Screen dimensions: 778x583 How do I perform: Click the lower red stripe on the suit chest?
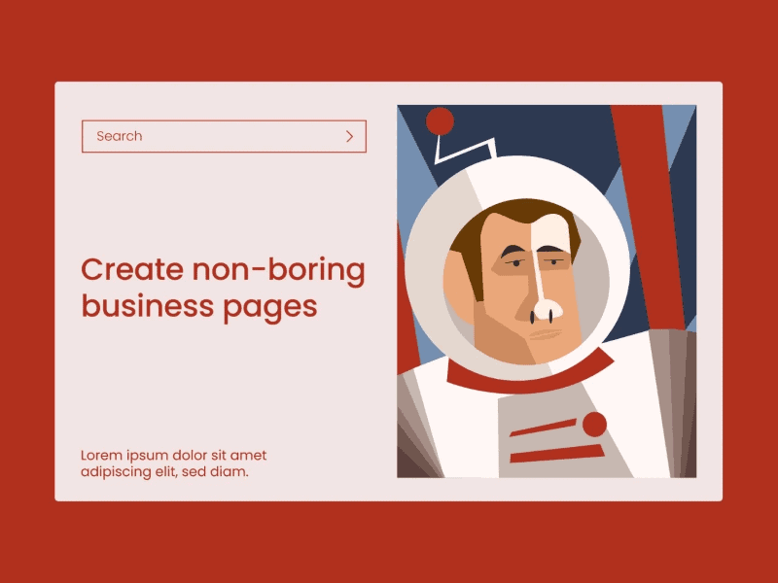[557, 453]
